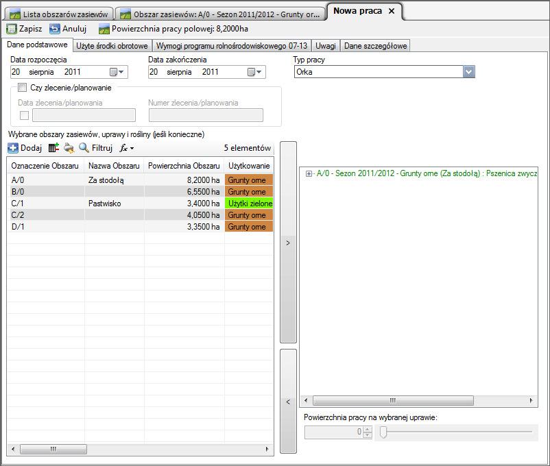
Task: Click day 20 in Data rozpoczęcia
Action: (16, 72)
